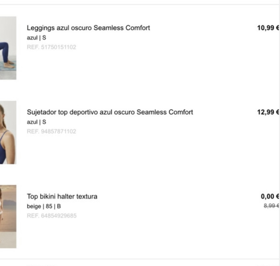Click the crossed-out 8,99 € original price

(x=272, y=206)
